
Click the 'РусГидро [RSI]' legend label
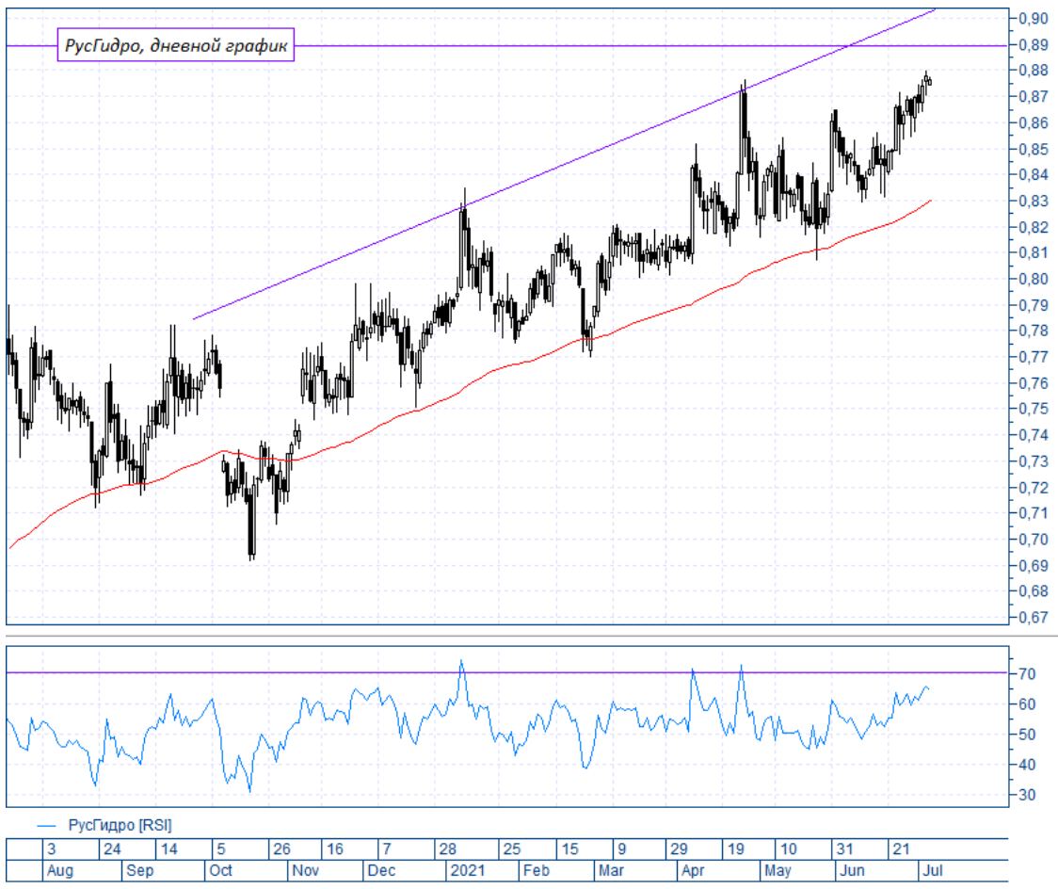tap(120, 826)
